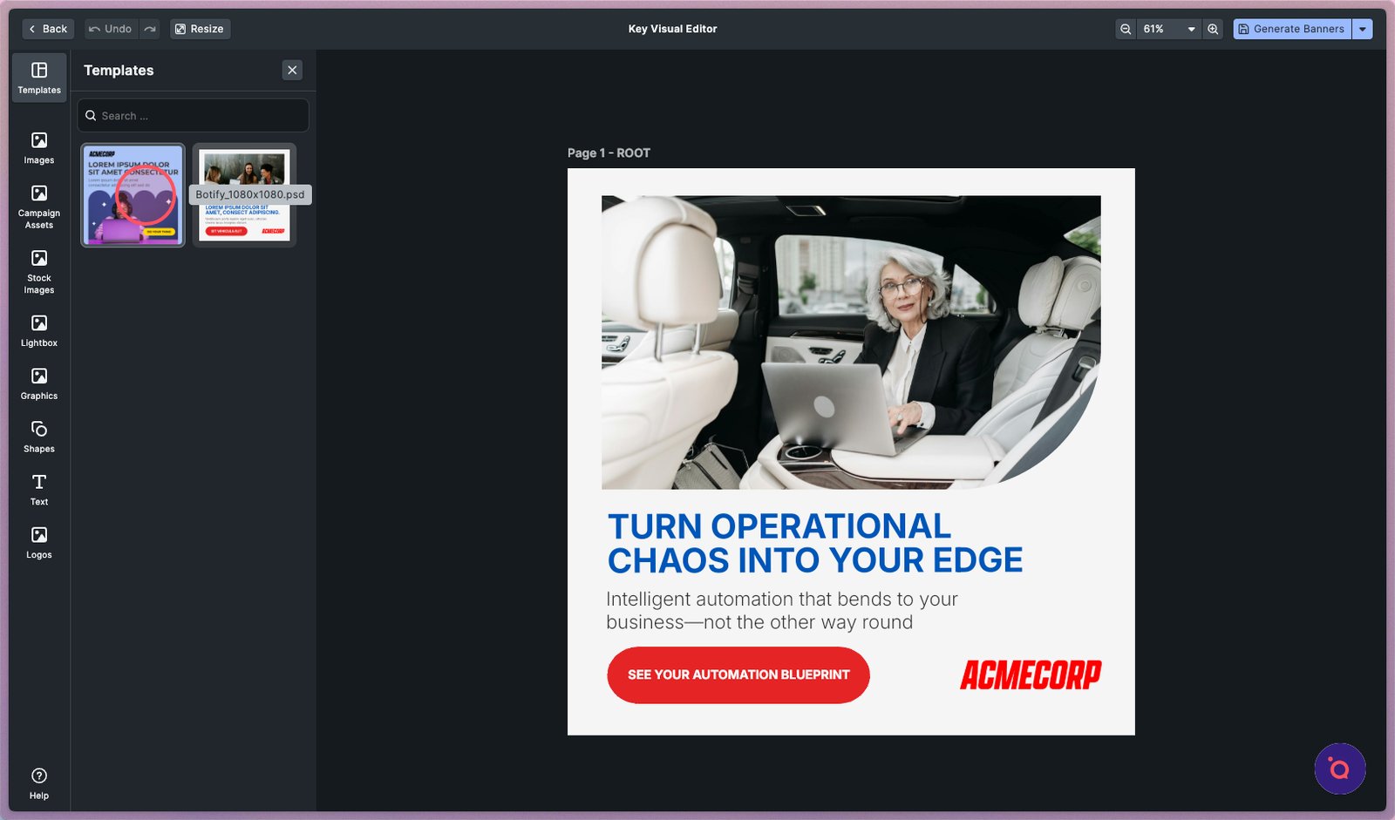Click the SEE YOUR AUTOMATION BLUEPRINT button
The height and width of the screenshot is (820, 1395).
pyautogui.click(x=738, y=674)
